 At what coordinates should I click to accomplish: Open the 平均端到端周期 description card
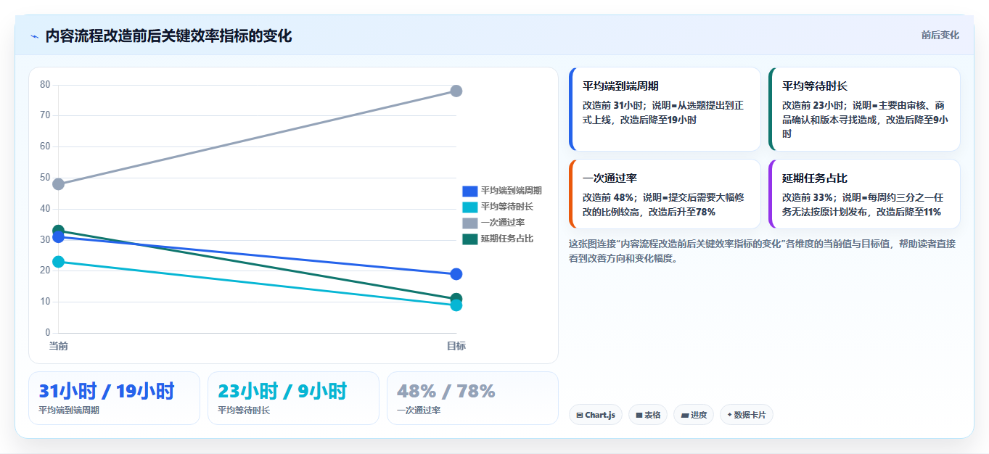point(665,110)
